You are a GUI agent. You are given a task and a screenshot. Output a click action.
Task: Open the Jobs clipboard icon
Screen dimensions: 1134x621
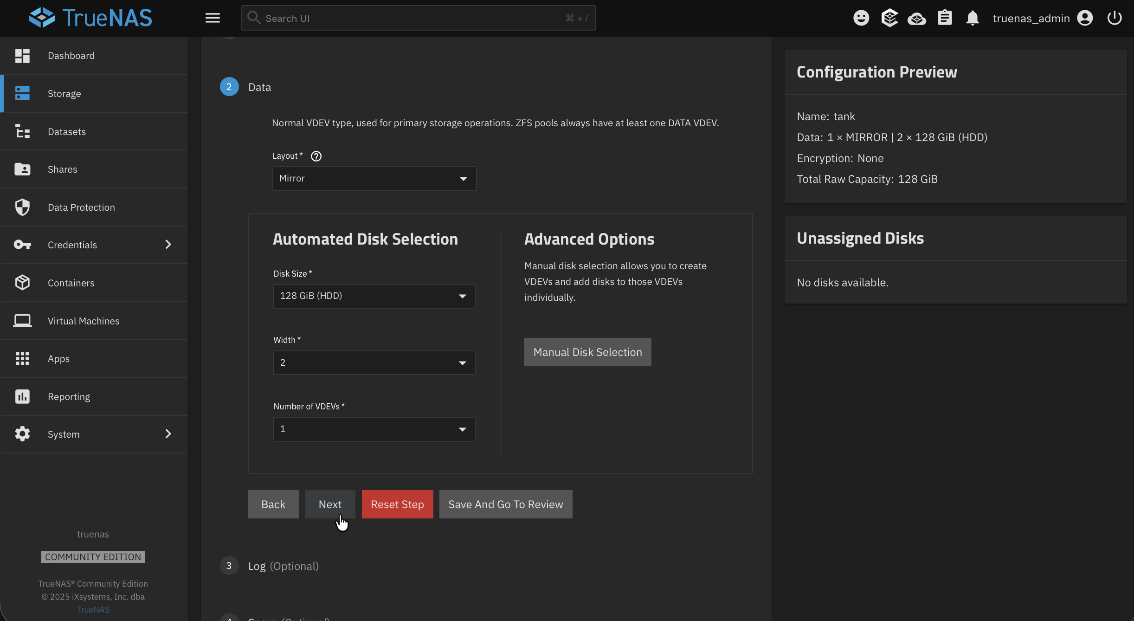pyautogui.click(x=945, y=18)
